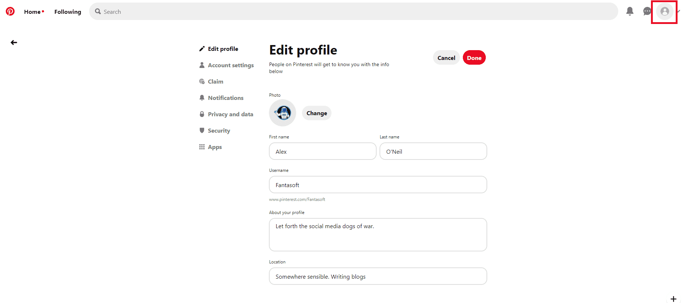The image size is (687, 303).
Task: Click the Pinterest logo icon
Action: 10,11
